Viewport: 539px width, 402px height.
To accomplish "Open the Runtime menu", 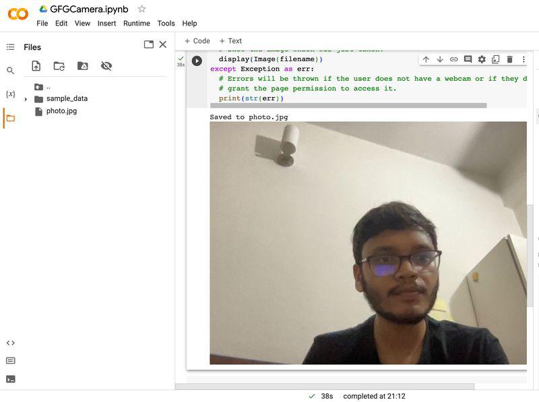I will pos(137,24).
